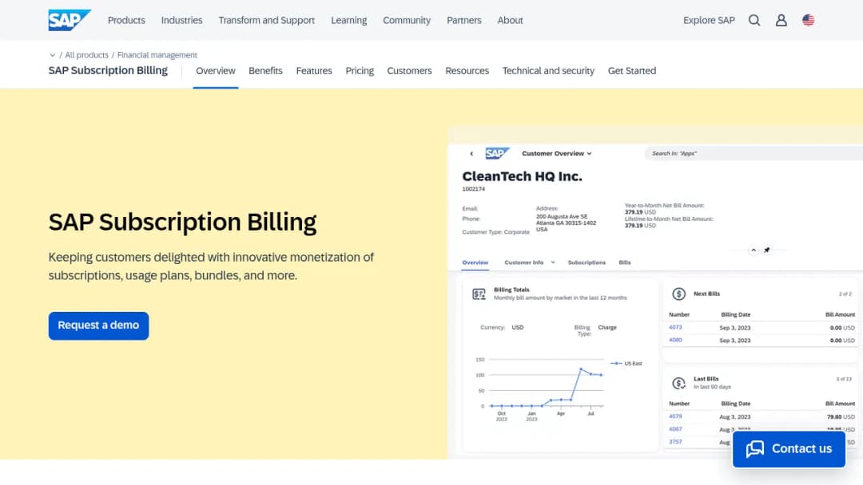Click the Last Bills dollar icon

tap(678, 383)
